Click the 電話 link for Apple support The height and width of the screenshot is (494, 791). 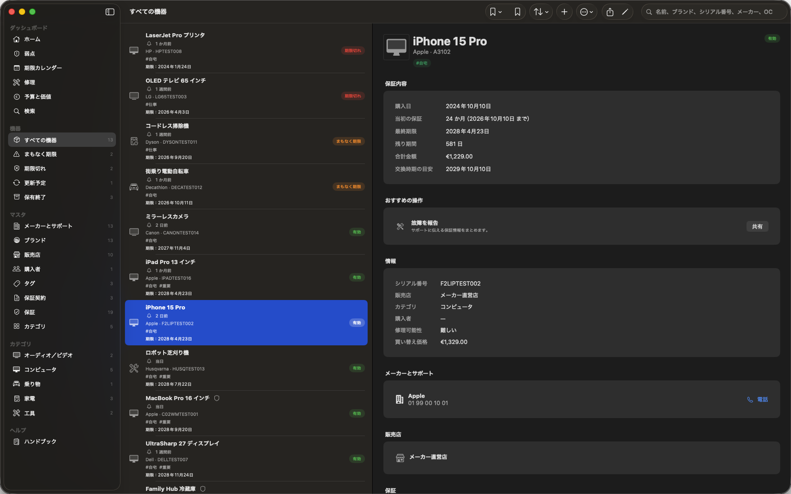(x=758, y=400)
